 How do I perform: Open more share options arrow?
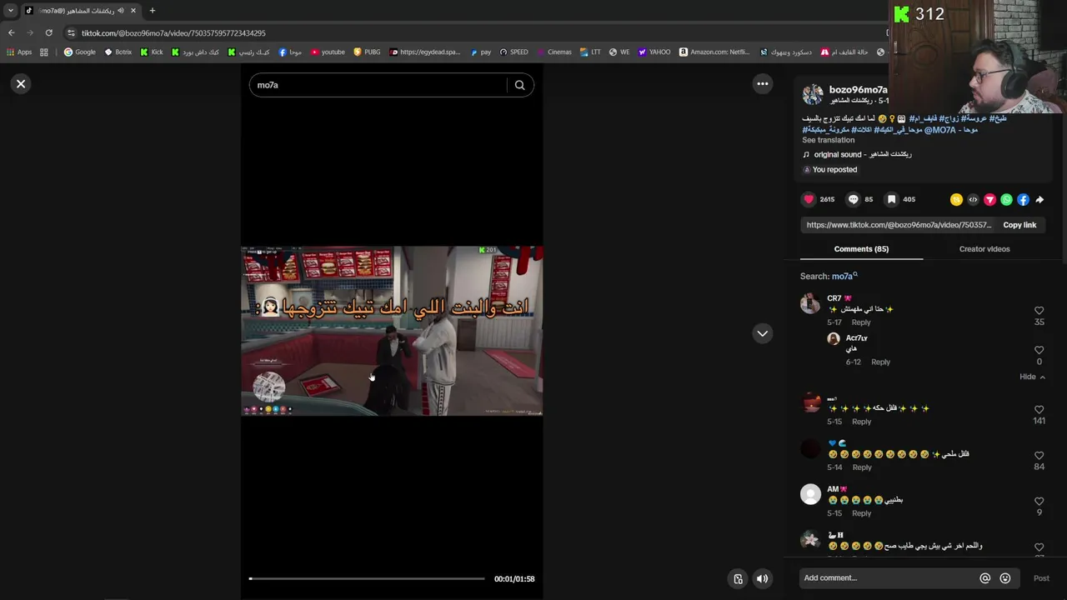[1039, 200]
